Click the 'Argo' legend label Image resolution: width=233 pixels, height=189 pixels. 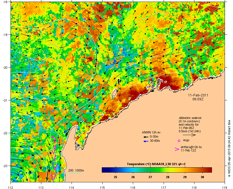186,140
